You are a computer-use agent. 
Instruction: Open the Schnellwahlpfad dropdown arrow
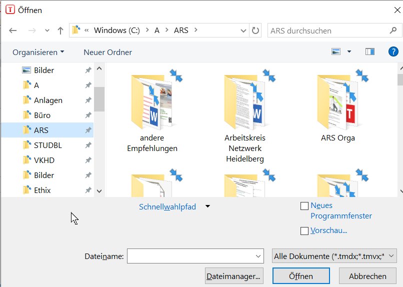pos(207,206)
